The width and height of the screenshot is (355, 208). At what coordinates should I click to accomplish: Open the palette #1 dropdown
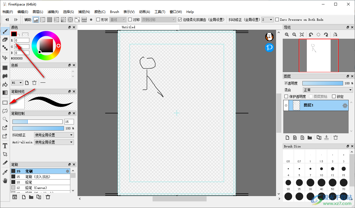coord(17,83)
